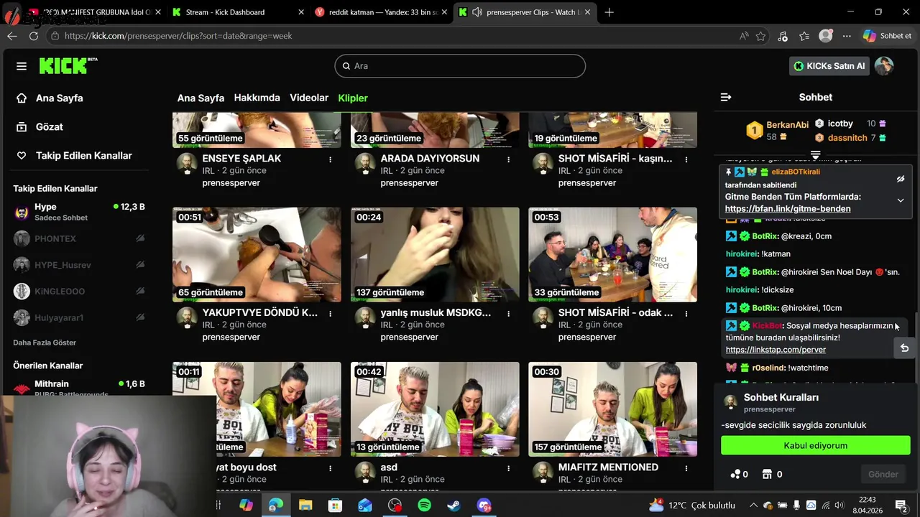The height and width of the screenshot is (517, 920).
Task: Open browser Settings and more menu
Action: (847, 36)
